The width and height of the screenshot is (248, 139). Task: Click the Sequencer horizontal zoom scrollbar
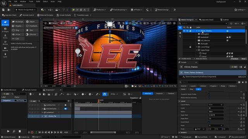click(103, 132)
